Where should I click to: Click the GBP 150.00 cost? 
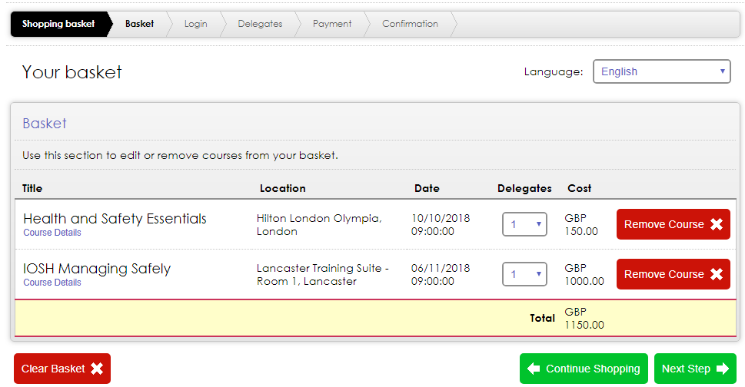(581, 225)
